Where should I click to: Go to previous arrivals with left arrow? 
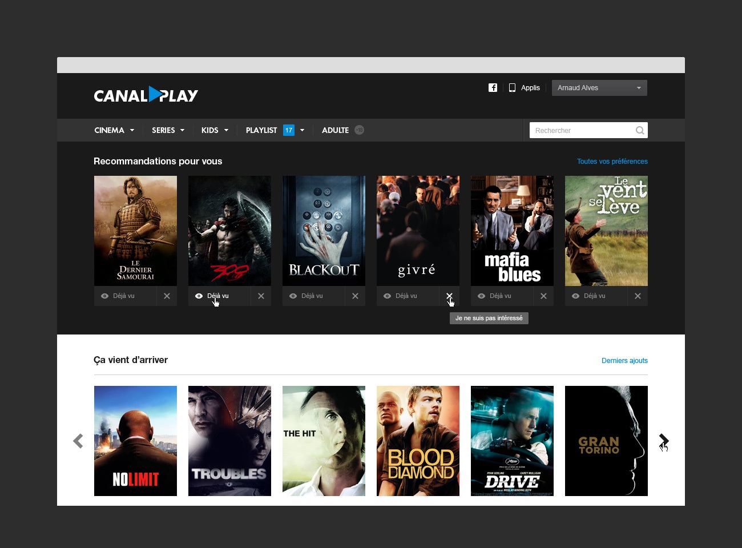(x=78, y=441)
